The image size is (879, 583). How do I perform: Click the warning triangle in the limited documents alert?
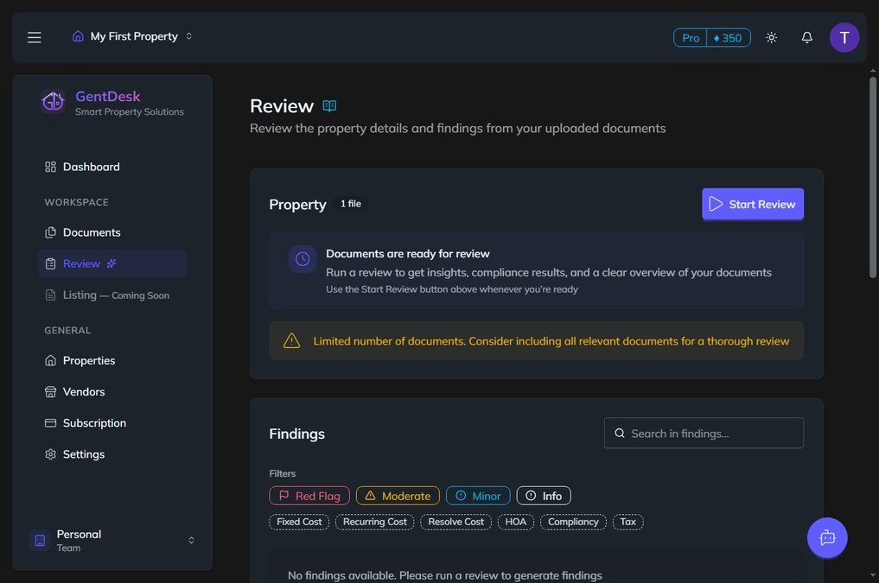pos(292,340)
